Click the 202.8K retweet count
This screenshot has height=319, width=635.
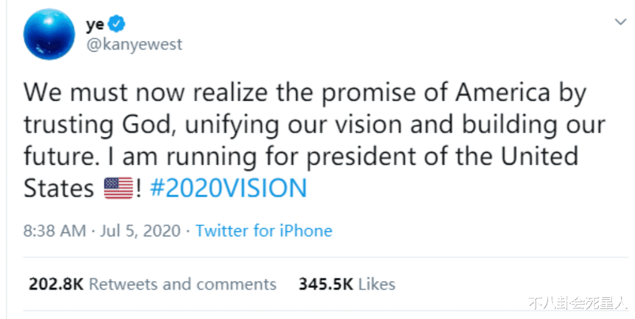coord(56,284)
